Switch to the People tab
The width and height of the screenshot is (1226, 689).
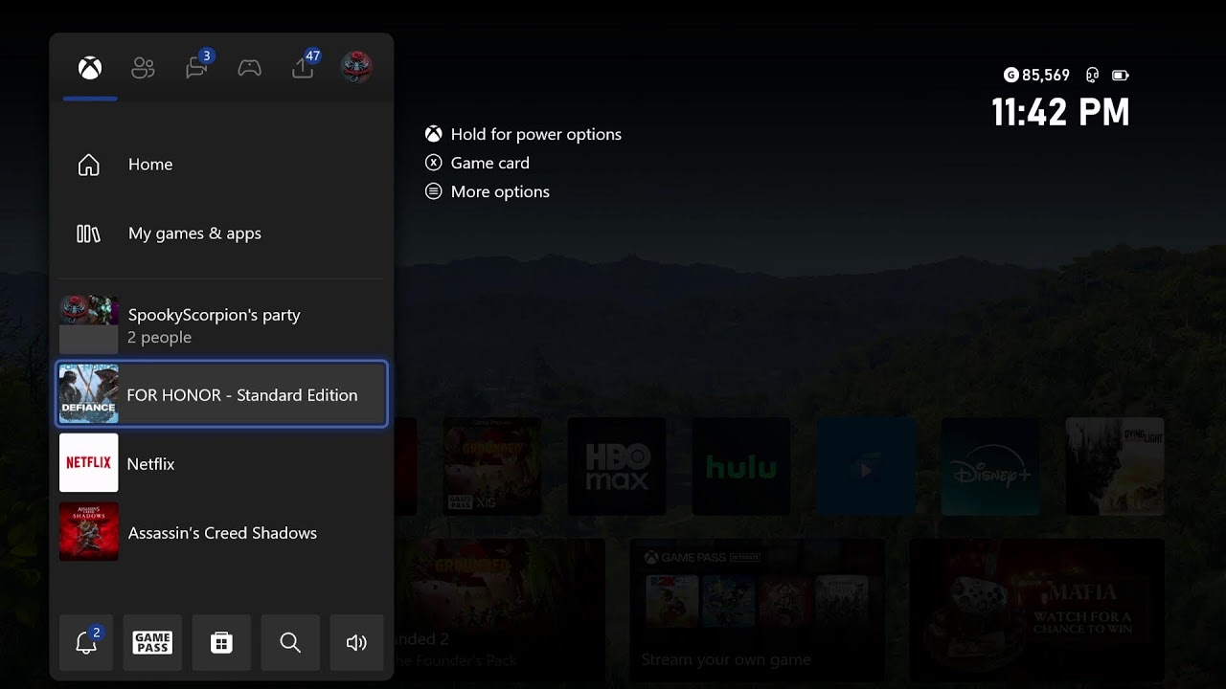pyautogui.click(x=143, y=68)
